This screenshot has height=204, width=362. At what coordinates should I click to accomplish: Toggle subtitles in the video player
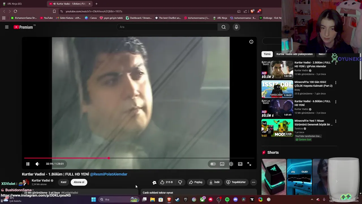(x=222, y=164)
